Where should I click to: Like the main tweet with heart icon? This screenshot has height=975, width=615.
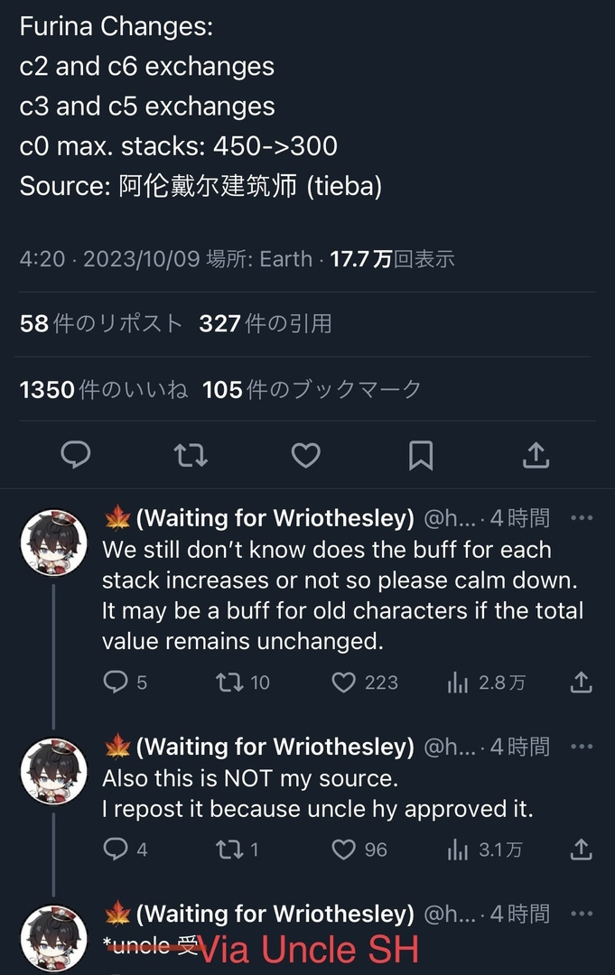[x=305, y=455]
